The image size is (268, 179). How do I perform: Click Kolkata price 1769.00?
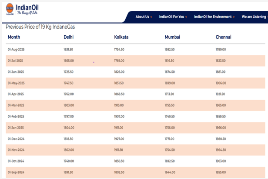click(x=119, y=61)
